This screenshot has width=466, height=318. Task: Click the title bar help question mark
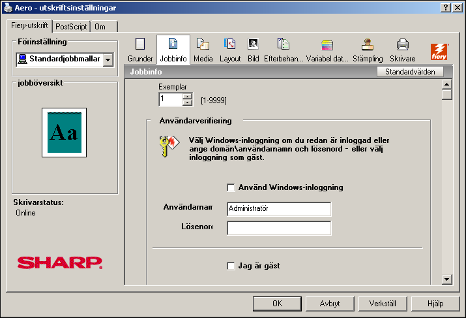point(446,7)
